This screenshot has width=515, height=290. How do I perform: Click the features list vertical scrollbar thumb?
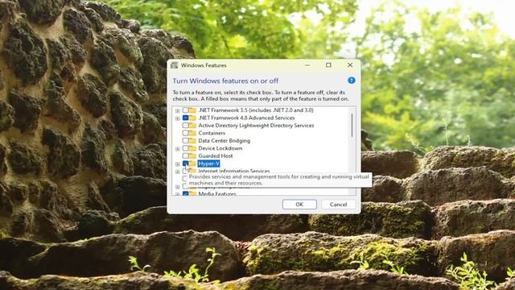pos(352,126)
